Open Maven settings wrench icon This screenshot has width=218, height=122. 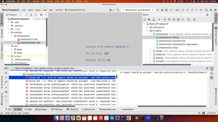tap(194, 20)
